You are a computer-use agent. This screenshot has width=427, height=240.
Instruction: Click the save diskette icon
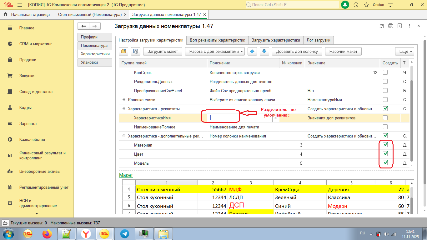pos(381,26)
